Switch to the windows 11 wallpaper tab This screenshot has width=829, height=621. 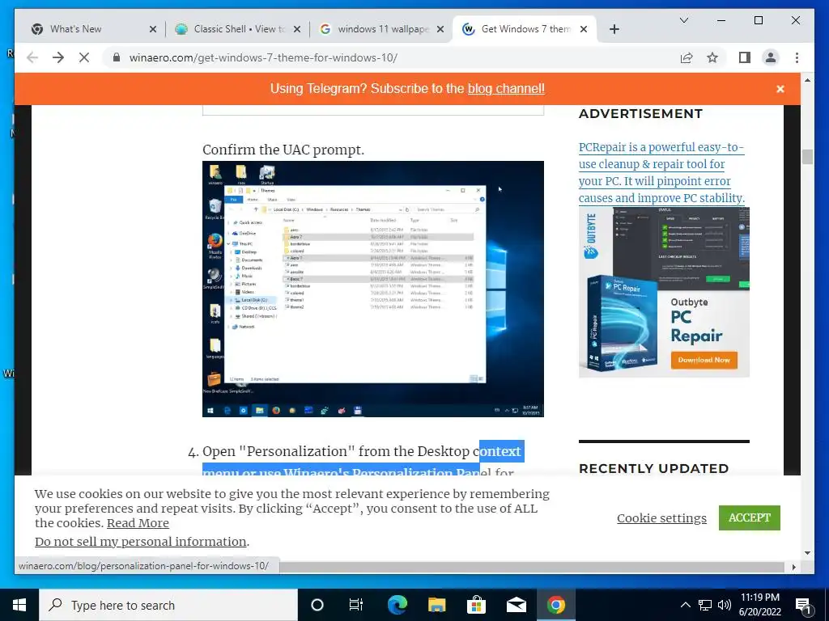pos(377,29)
